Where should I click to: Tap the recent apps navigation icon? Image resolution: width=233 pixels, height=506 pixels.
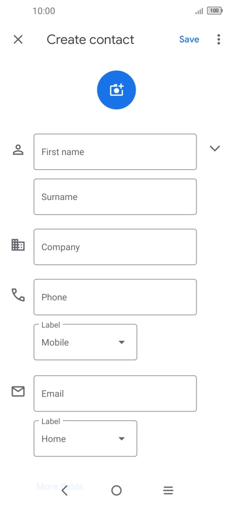pyautogui.click(x=168, y=491)
